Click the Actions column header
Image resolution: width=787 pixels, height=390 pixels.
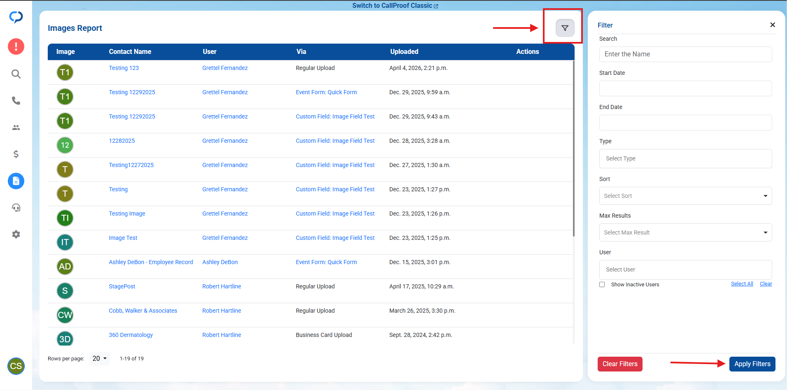tap(528, 51)
